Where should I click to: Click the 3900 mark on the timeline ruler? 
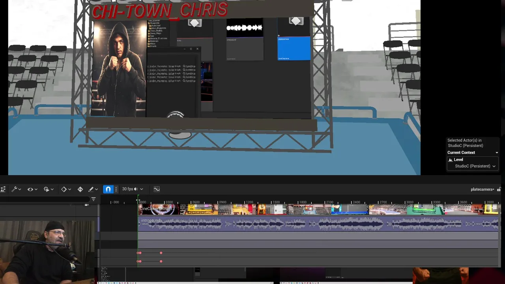(490, 202)
